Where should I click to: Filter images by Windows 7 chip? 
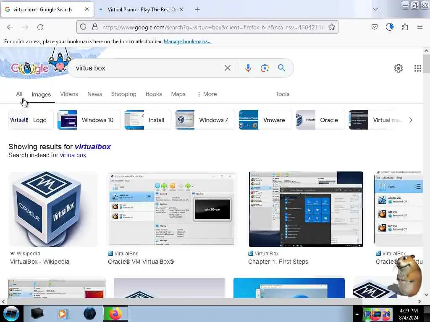click(x=205, y=120)
